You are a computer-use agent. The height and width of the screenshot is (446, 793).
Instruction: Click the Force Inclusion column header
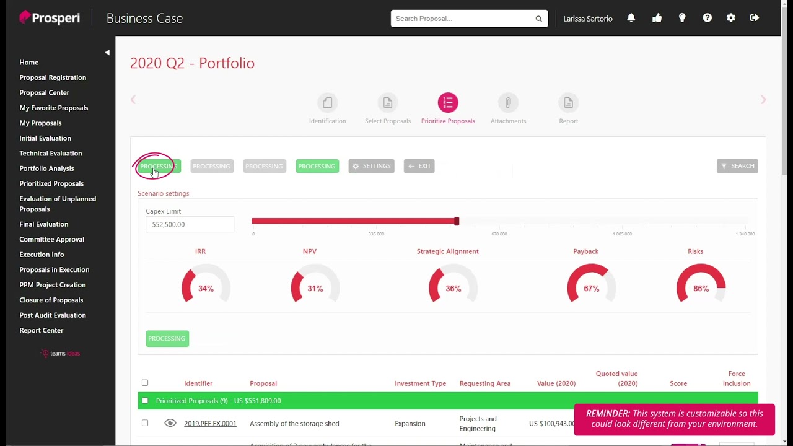pos(737,378)
